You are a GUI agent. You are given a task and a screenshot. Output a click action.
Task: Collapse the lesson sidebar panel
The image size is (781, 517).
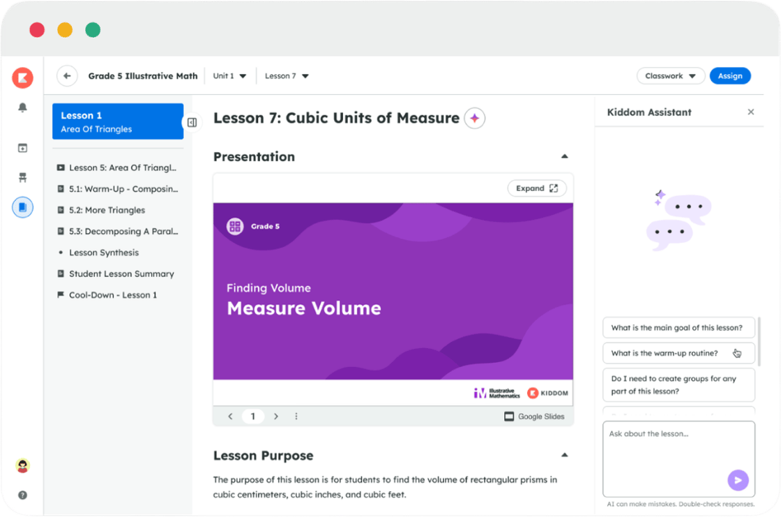(x=192, y=123)
